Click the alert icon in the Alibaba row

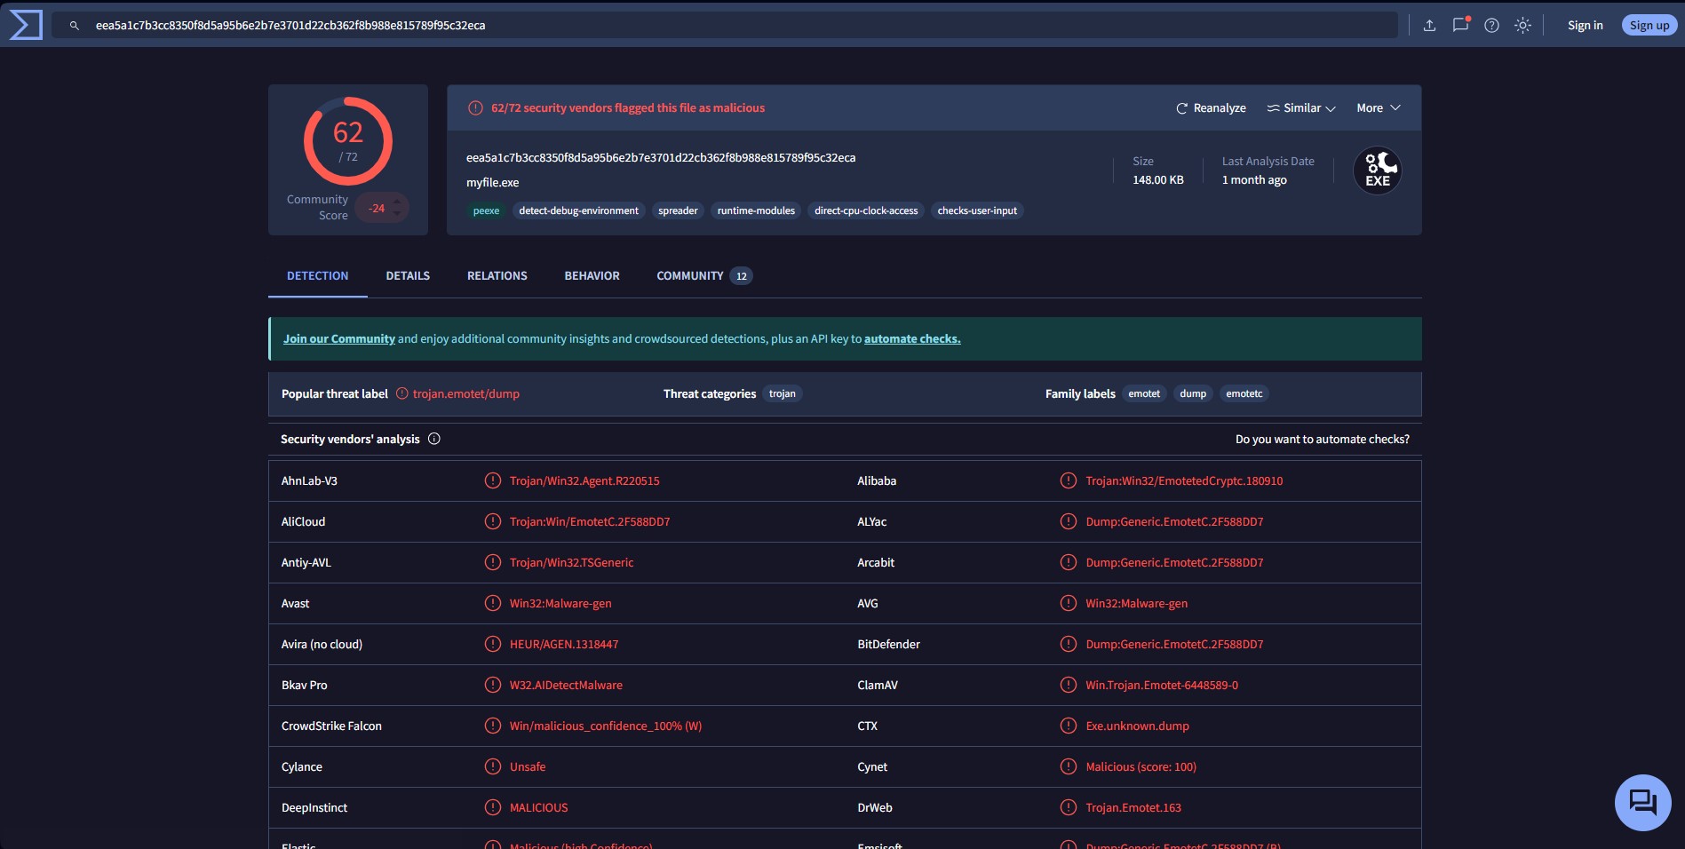[x=1069, y=480]
